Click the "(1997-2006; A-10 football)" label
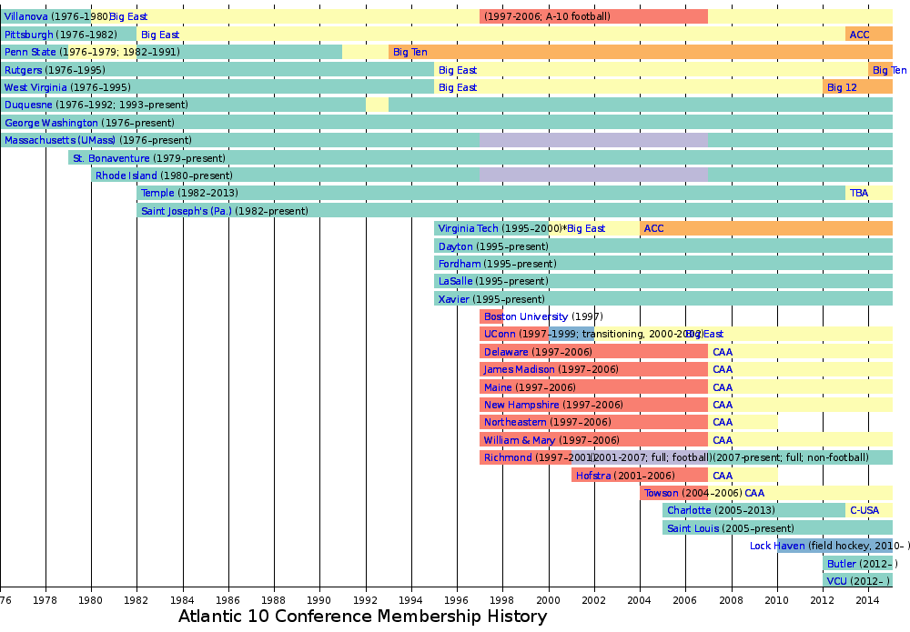The width and height of the screenshot is (910, 632). point(547,16)
